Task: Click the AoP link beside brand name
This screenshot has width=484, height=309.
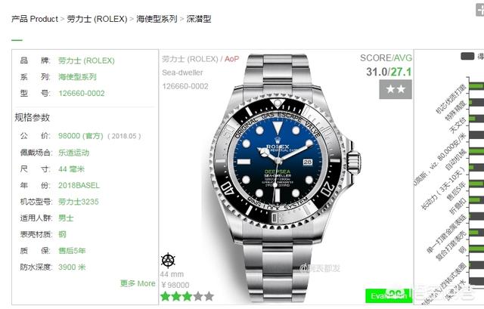Action: coord(232,59)
